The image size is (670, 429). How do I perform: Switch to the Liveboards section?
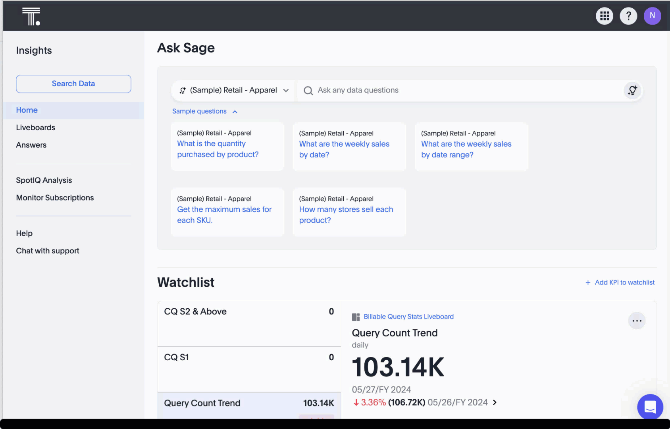35,127
